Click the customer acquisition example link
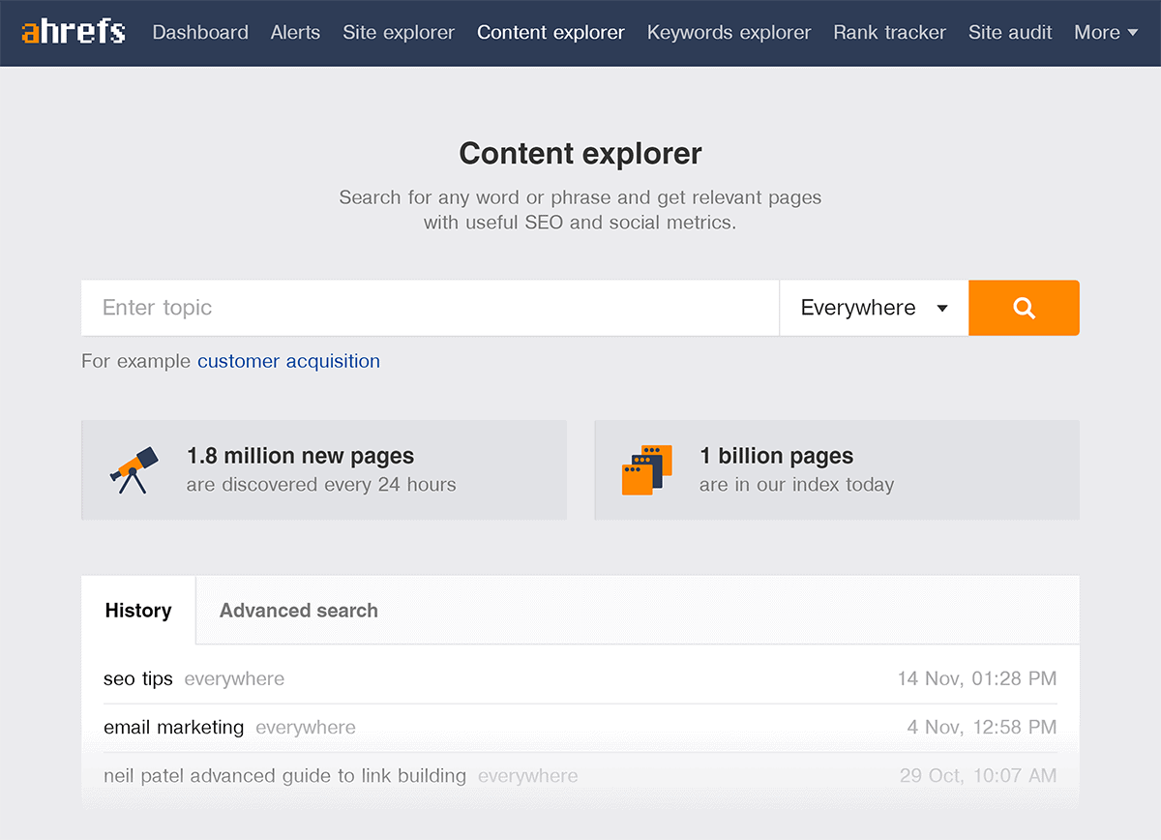Image resolution: width=1161 pixels, height=840 pixels. (x=288, y=361)
